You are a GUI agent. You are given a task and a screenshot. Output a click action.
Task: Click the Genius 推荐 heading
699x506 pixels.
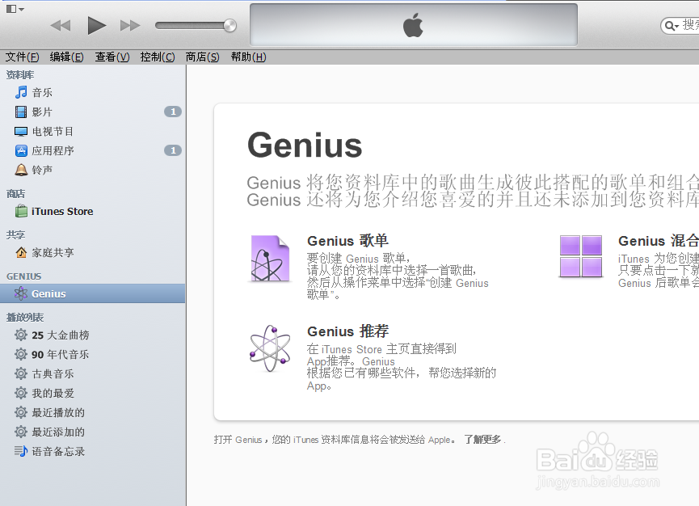click(x=347, y=331)
